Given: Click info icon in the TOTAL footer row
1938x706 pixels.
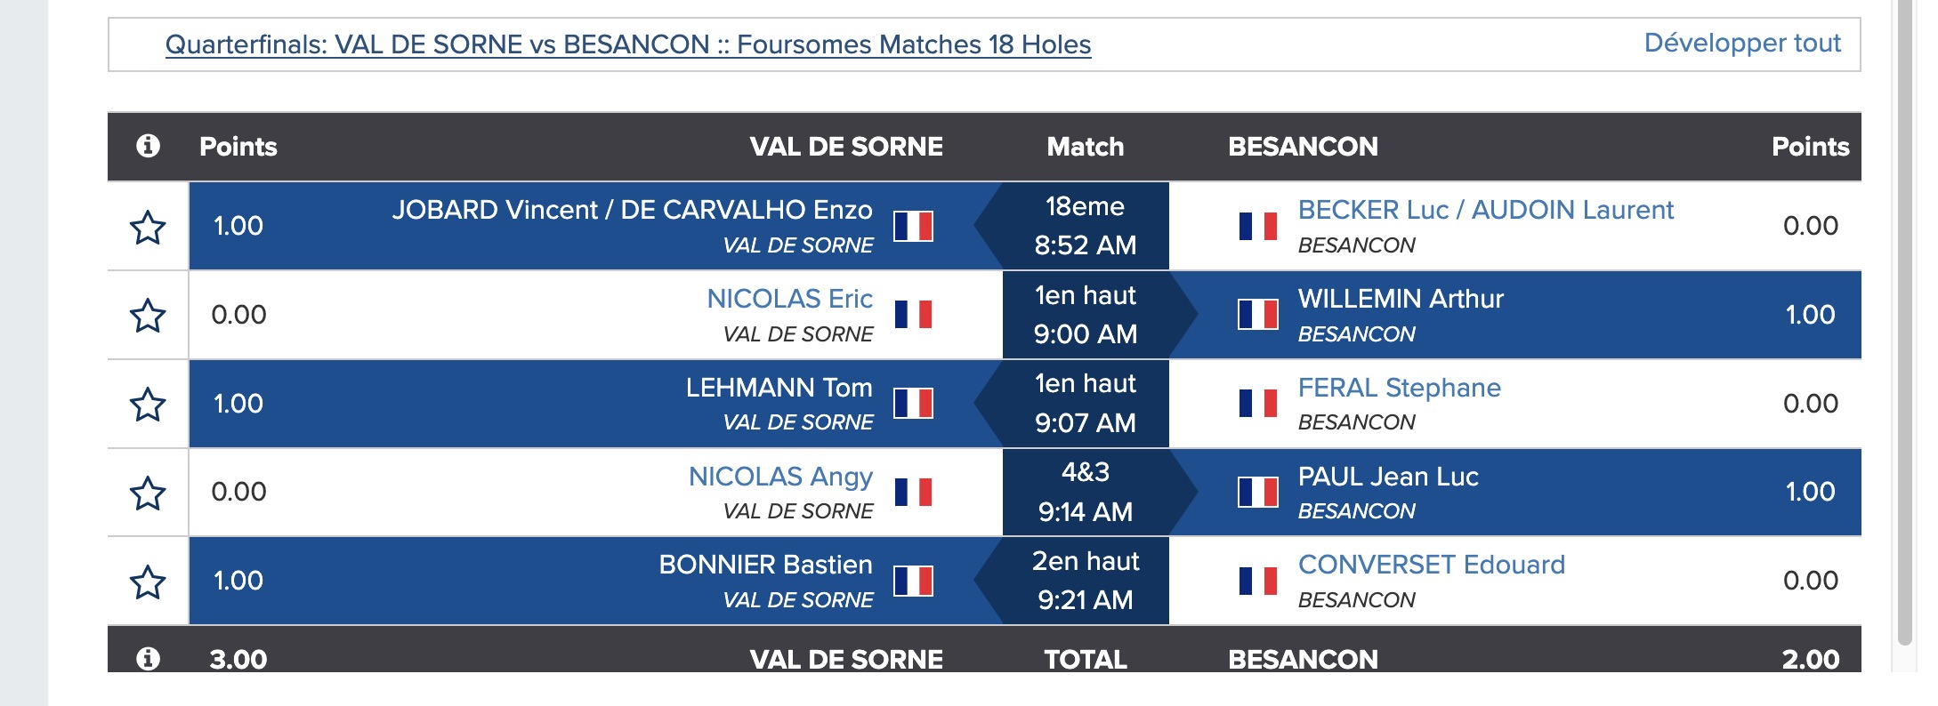Looking at the screenshot, I should (148, 659).
